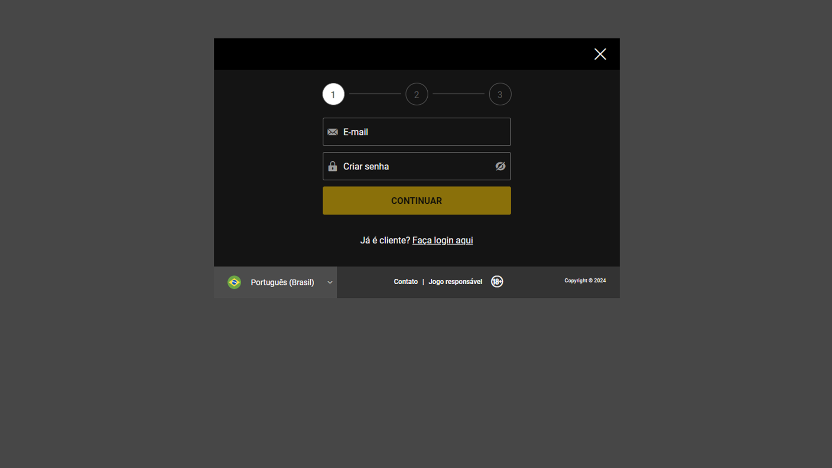Click the padlock icon in password field
The image size is (832, 468).
(332, 166)
